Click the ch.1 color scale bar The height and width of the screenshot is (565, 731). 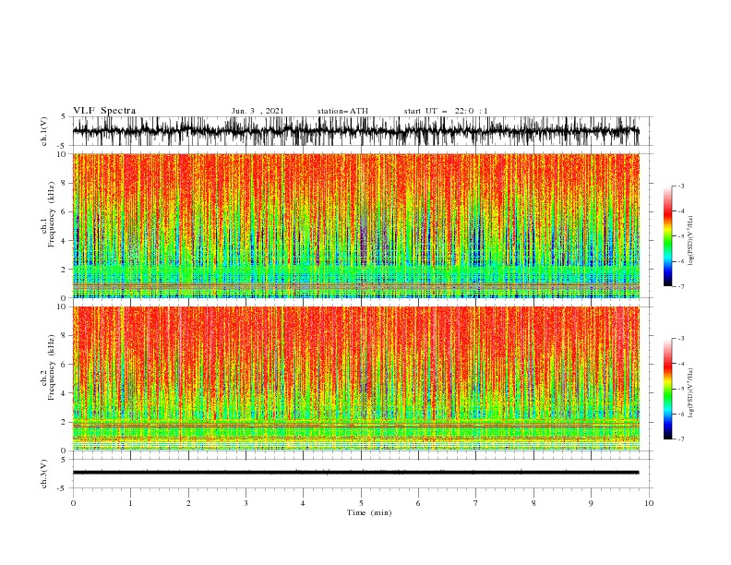click(x=667, y=236)
